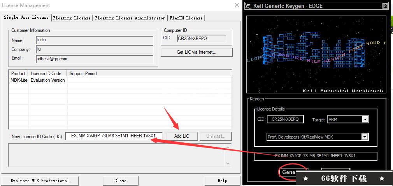The width and height of the screenshot is (393, 186).
Task: Click the Get LIC via Internet button
Action: (196, 52)
